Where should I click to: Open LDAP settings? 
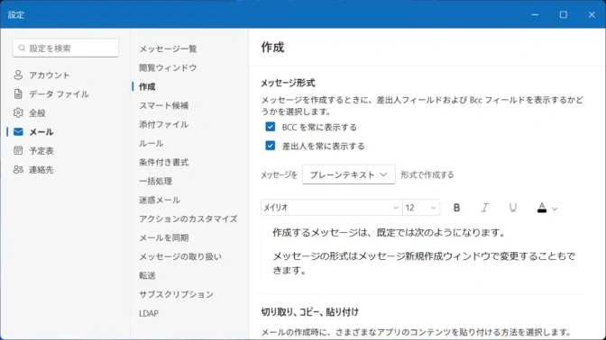click(x=149, y=313)
